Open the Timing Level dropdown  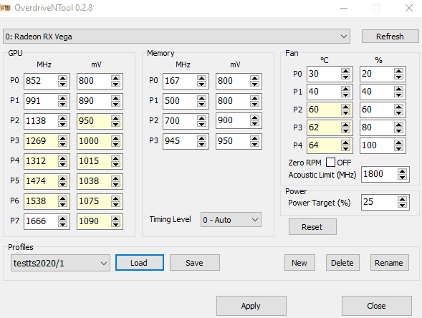click(231, 220)
